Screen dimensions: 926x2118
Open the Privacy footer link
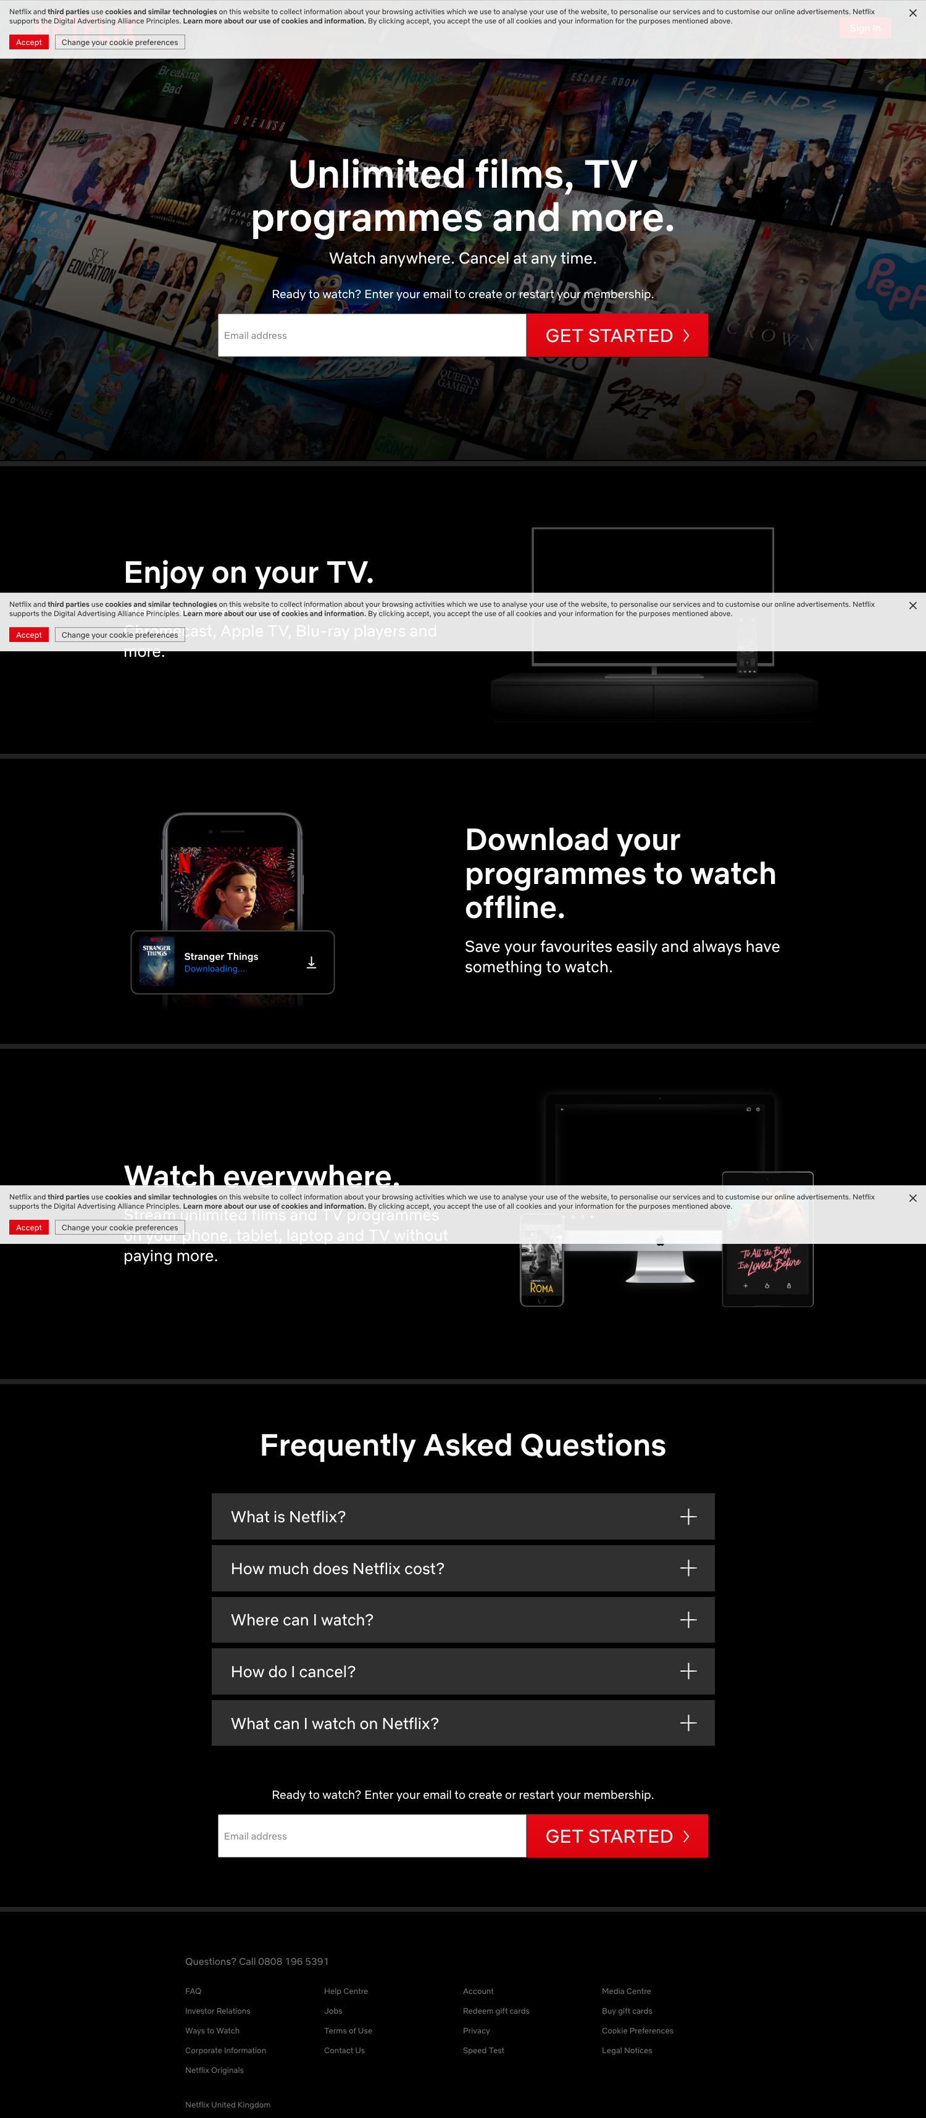476,2031
